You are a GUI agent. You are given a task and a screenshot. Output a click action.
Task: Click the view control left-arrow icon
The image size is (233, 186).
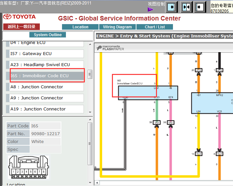[200, 7]
